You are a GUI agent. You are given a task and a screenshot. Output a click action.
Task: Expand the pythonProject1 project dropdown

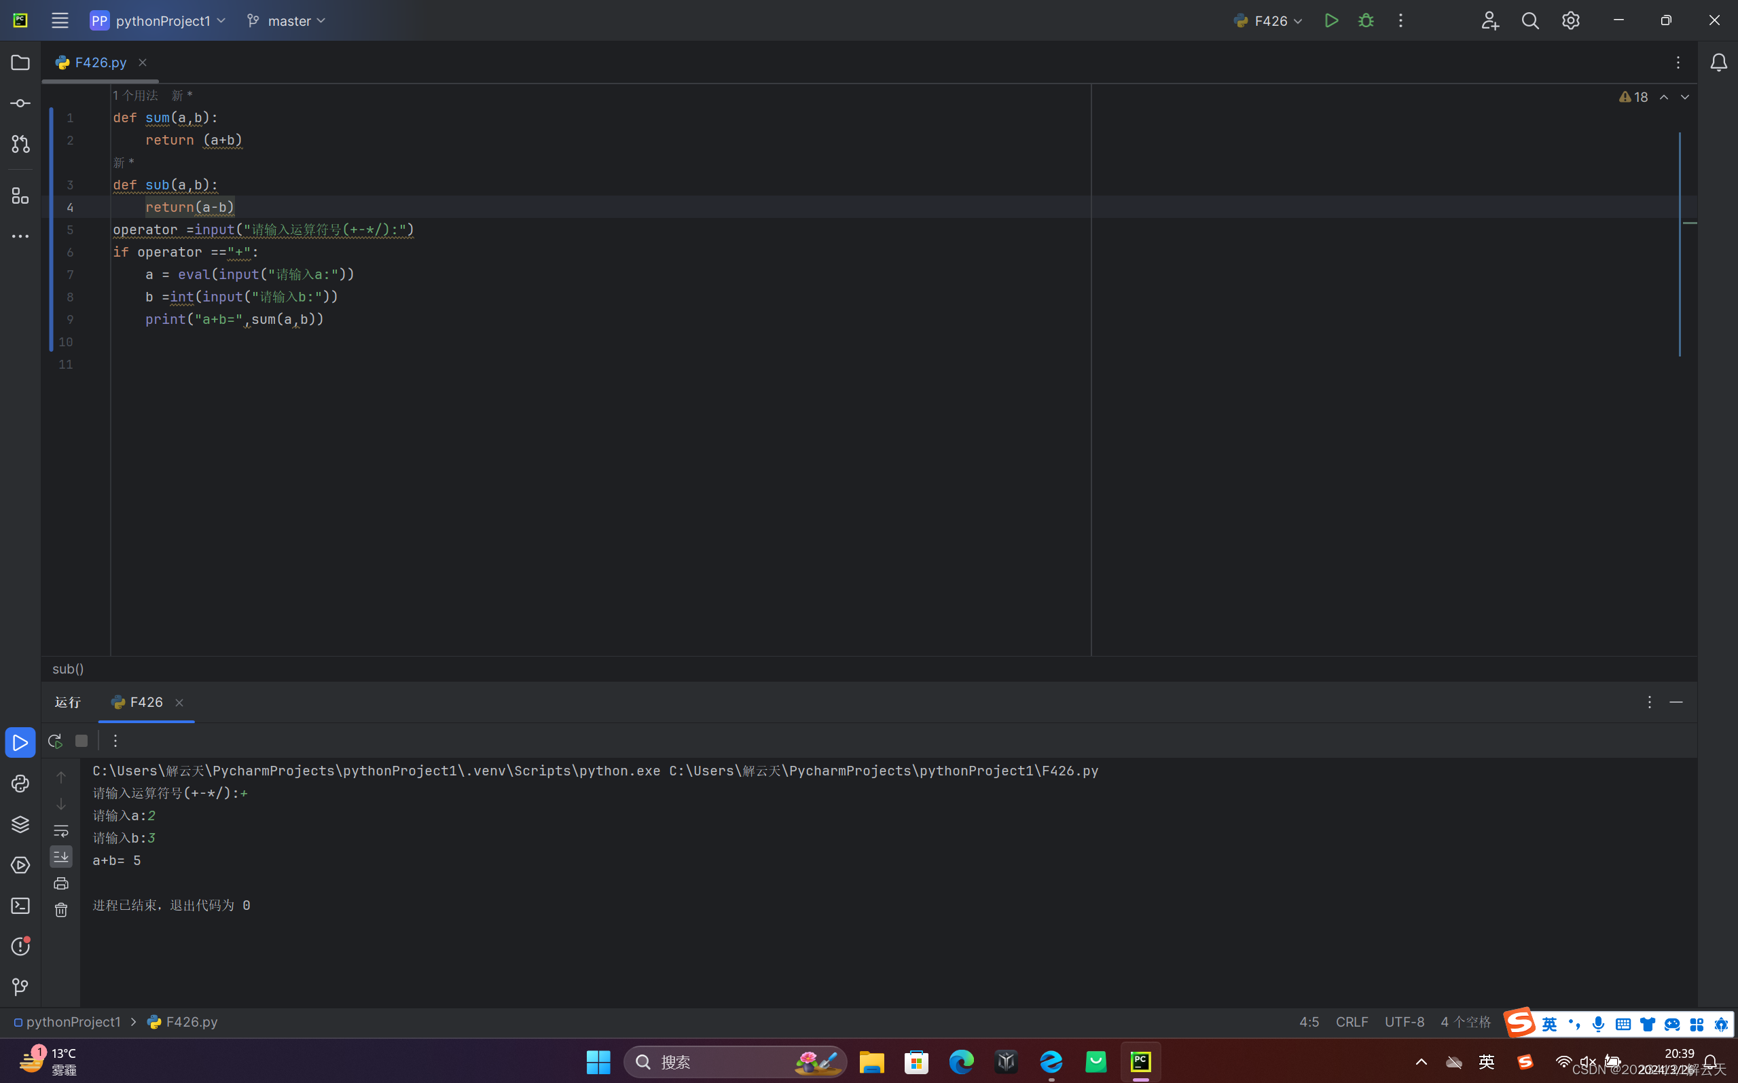tap(158, 21)
